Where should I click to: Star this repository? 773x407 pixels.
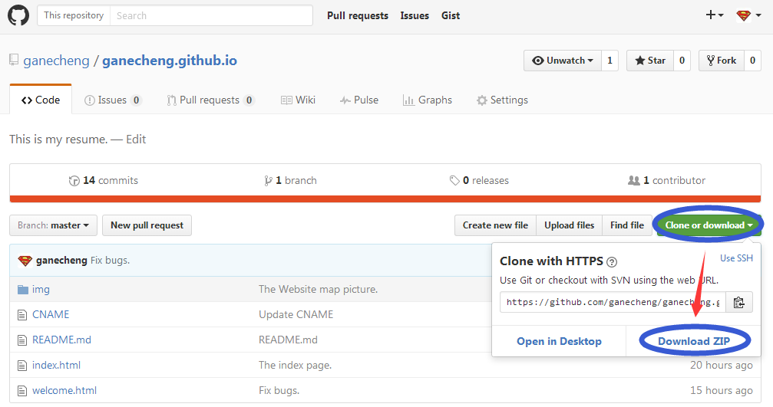point(649,61)
